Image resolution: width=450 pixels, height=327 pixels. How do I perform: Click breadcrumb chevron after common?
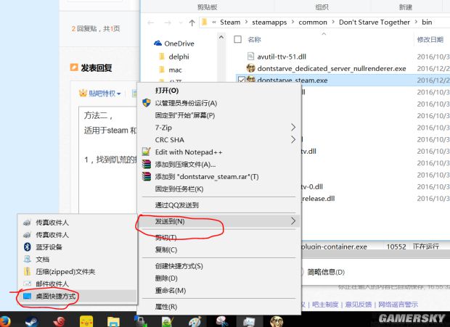333,22
